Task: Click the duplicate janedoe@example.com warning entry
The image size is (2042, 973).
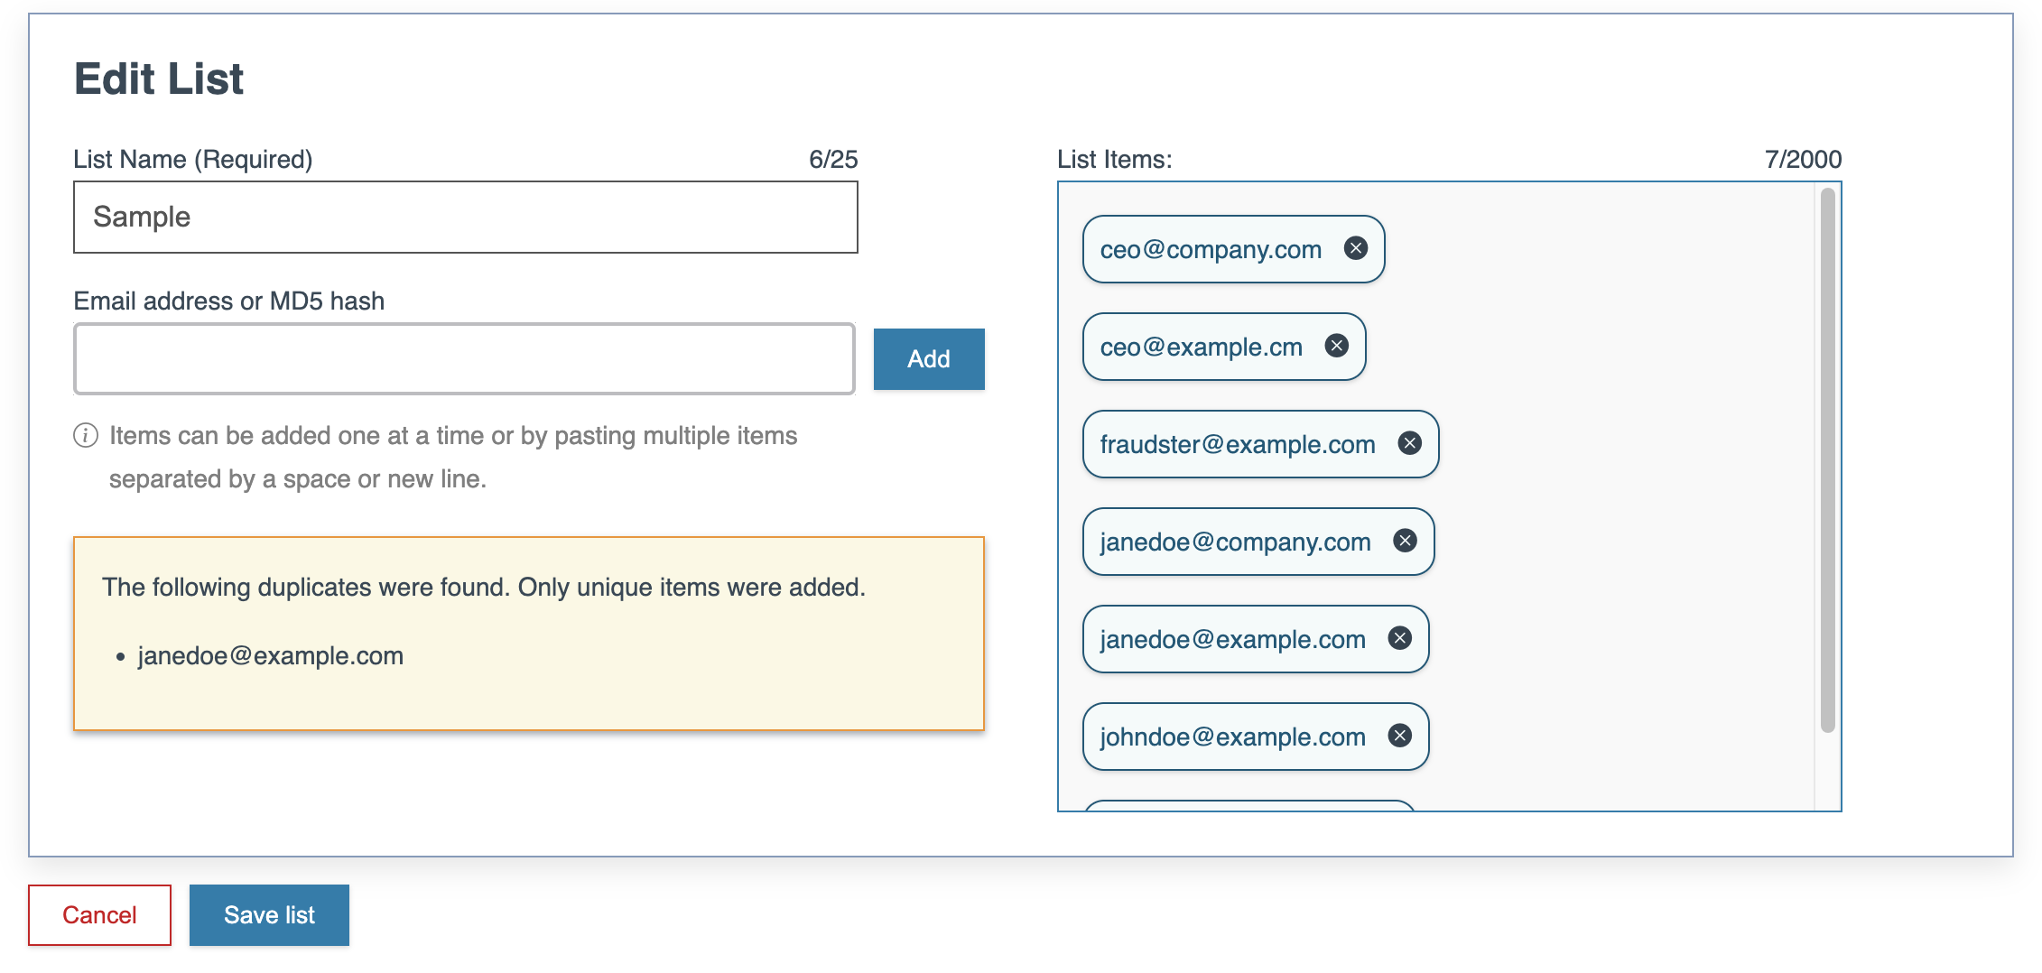Action: click(270, 656)
